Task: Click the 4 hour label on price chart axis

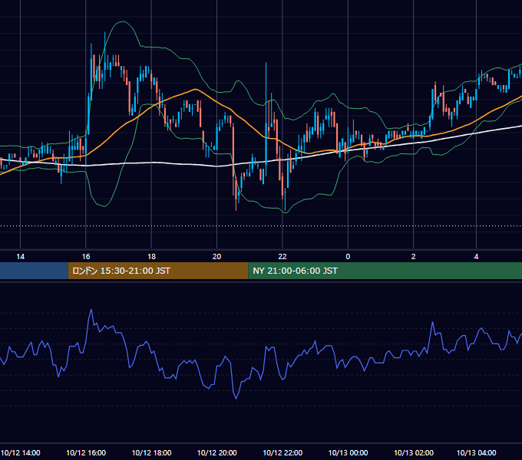Action: pos(476,257)
